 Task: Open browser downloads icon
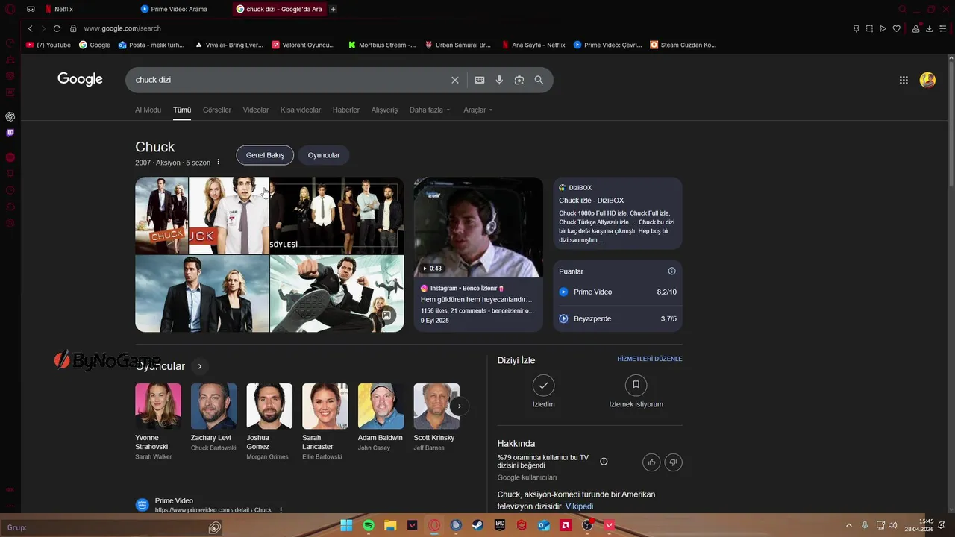click(x=929, y=28)
